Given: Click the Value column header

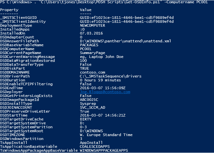Looking at the screenshot, I should coord(85,10).
